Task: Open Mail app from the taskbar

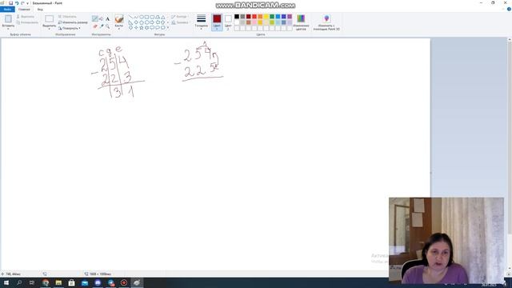Action: coord(85,282)
